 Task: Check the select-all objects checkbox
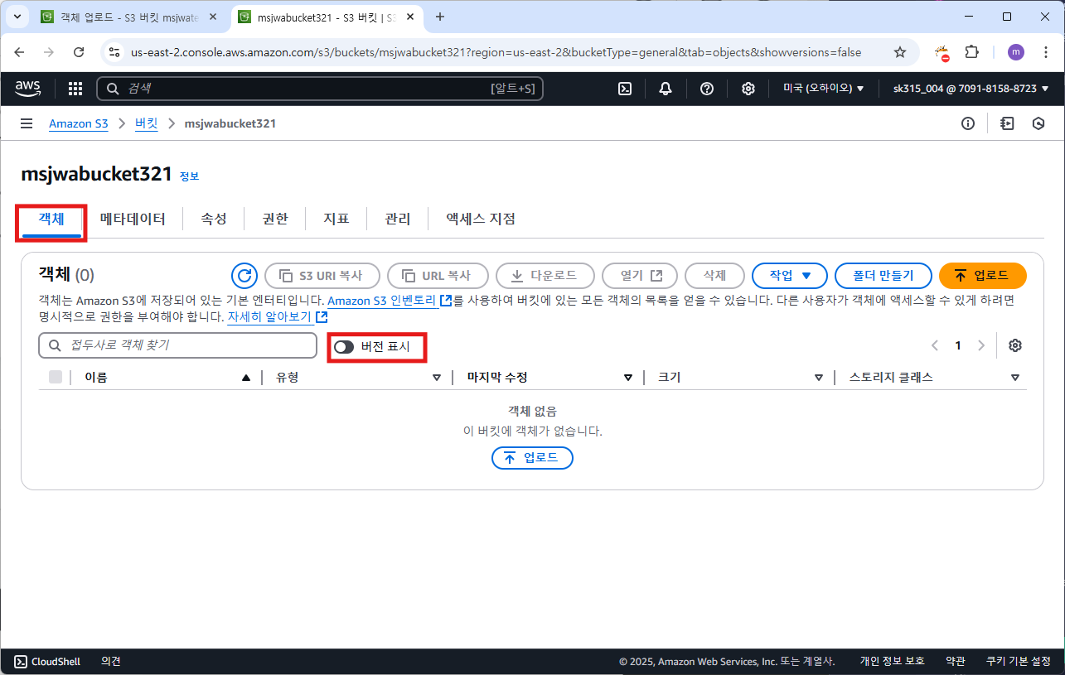click(x=56, y=377)
